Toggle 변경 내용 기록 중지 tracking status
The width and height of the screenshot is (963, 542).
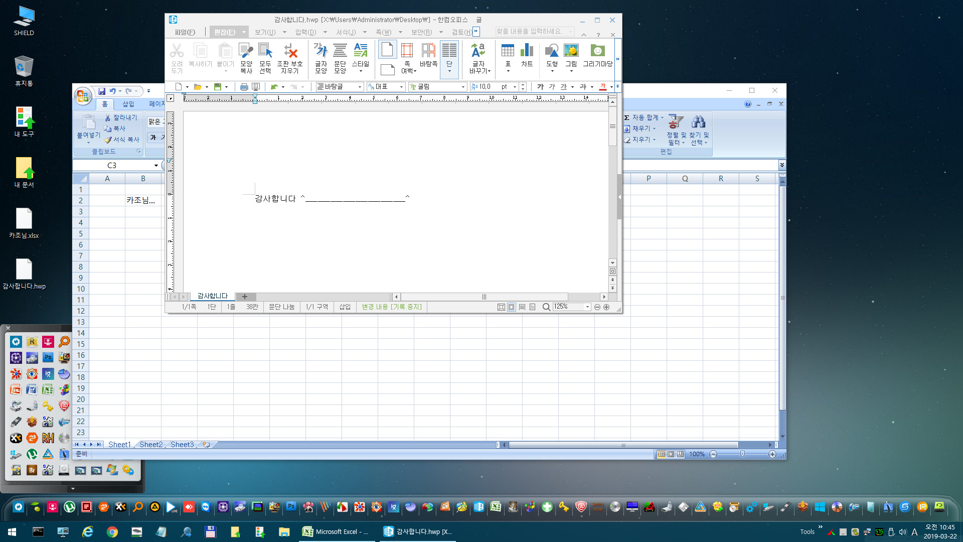(x=392, y=307)
